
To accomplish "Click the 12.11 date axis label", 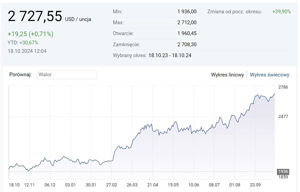I will click(29, 185).
